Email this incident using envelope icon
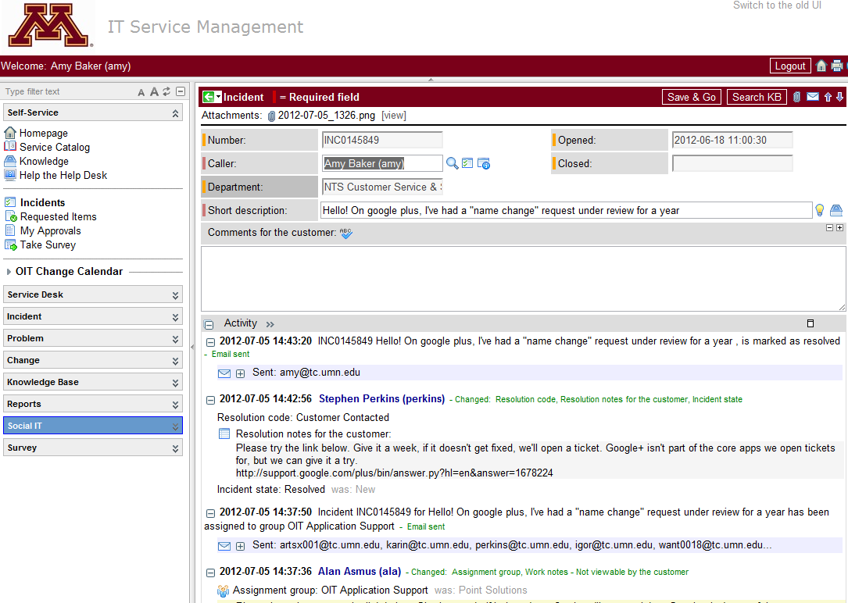Viewport: 848px width, 603px height. pos(812,97)
